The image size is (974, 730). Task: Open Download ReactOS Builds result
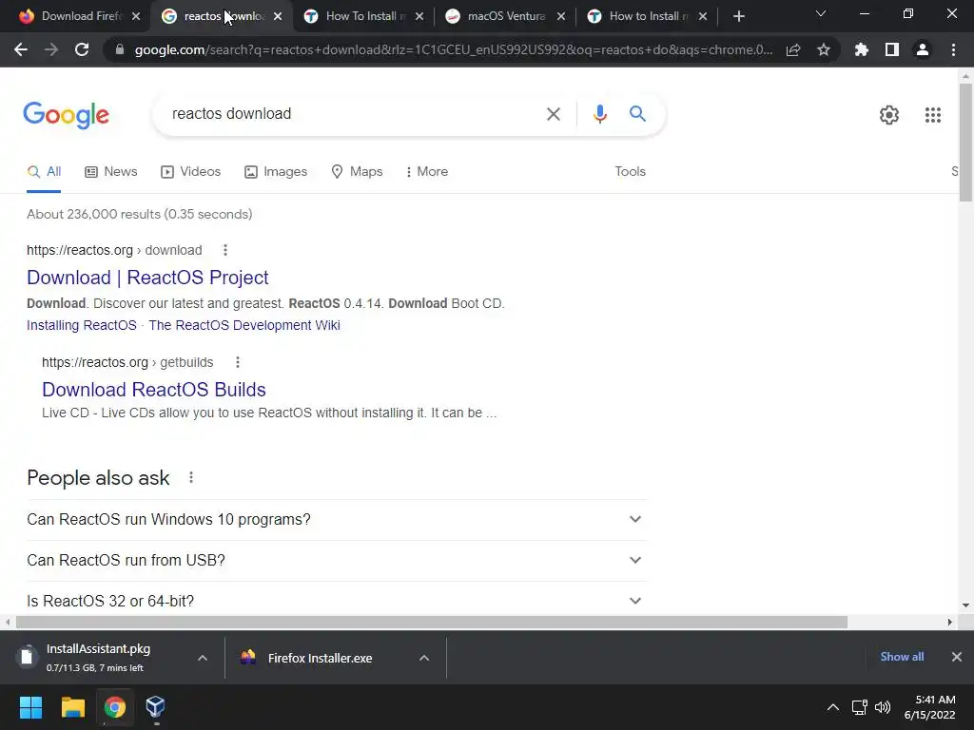point(154,390)
